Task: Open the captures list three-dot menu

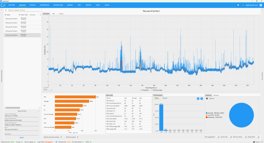Action: [x=6, y=10]
